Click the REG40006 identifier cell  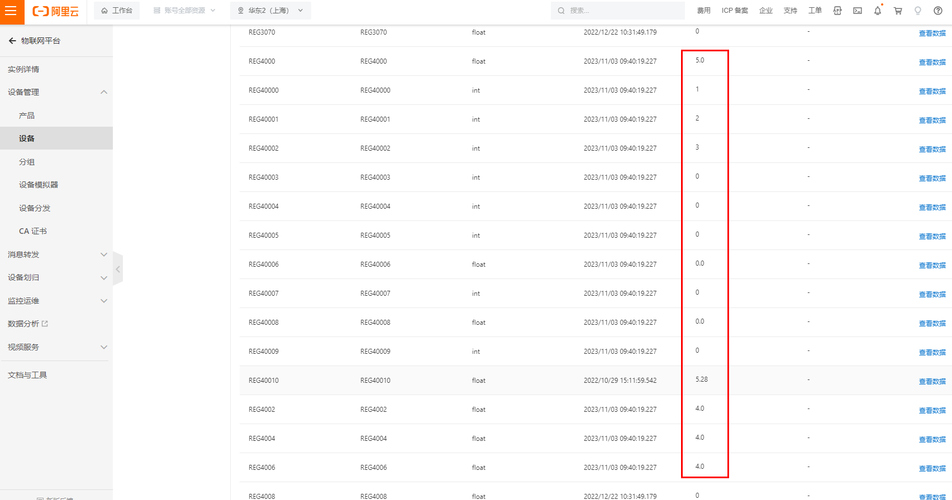click(264, 265)
